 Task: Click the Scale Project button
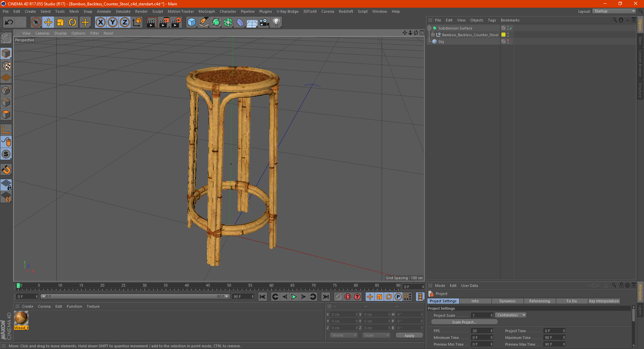(464, 322)
